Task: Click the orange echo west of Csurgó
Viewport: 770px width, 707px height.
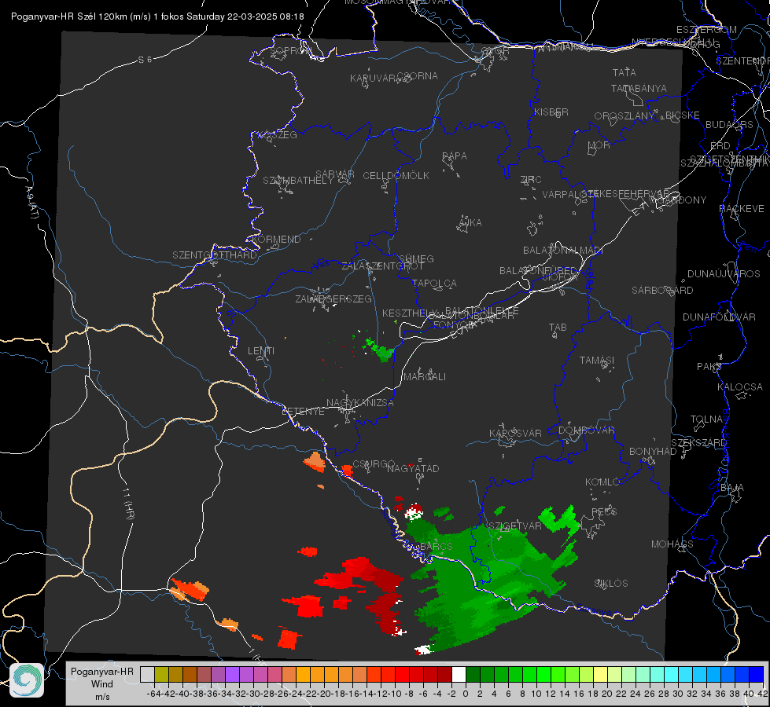Action: pyautogui.click(x=315, y=462)
